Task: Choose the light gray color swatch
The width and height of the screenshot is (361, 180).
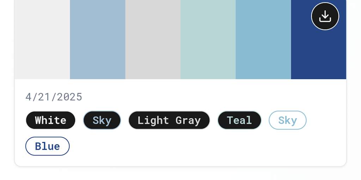Action: [x=153, y=39]
